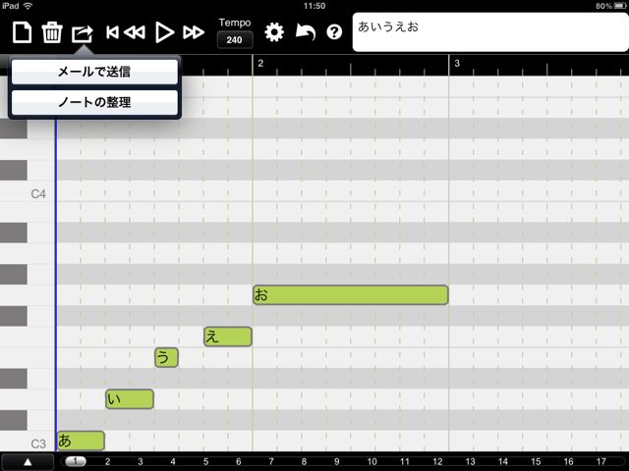This screenshot has width=629, height=471.
Task: Jump to measure 15 on bottom bar
Action: pos(536,461)
